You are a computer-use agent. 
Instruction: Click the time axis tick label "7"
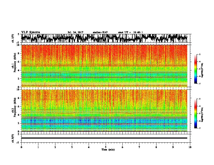[x=139, y=147]
